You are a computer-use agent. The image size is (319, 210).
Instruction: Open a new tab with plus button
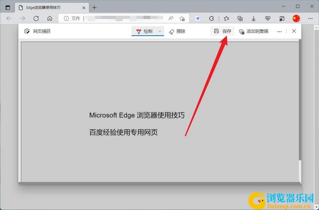pos(94,8)
